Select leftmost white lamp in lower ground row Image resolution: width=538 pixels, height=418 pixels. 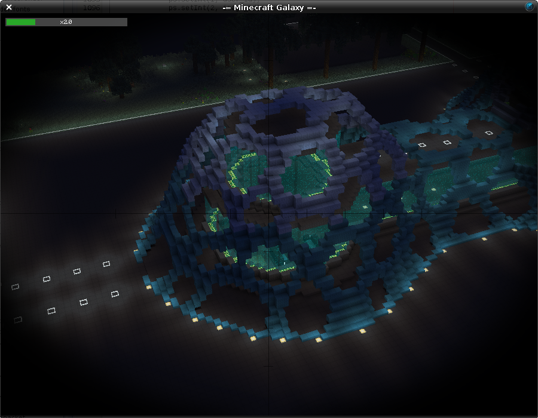click(18, 320)
